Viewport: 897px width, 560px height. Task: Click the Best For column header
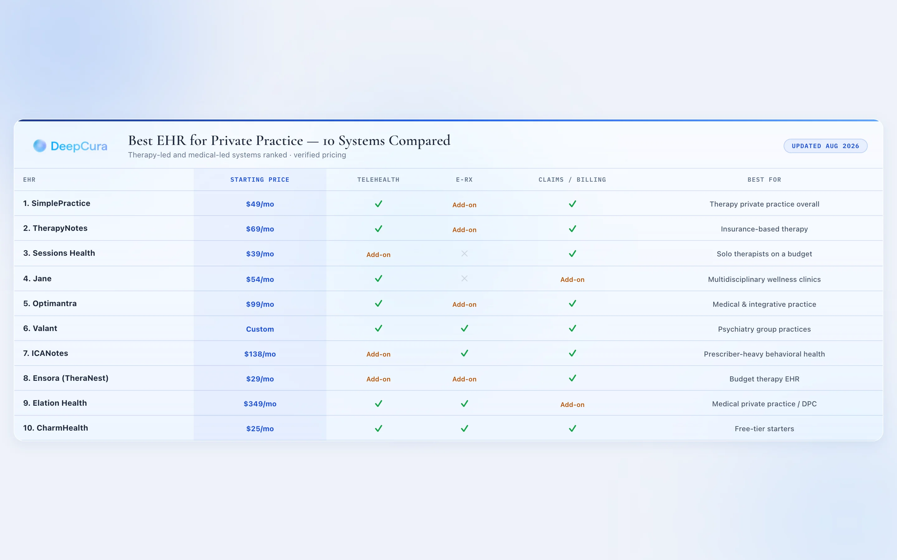click(x=764, y=180)
